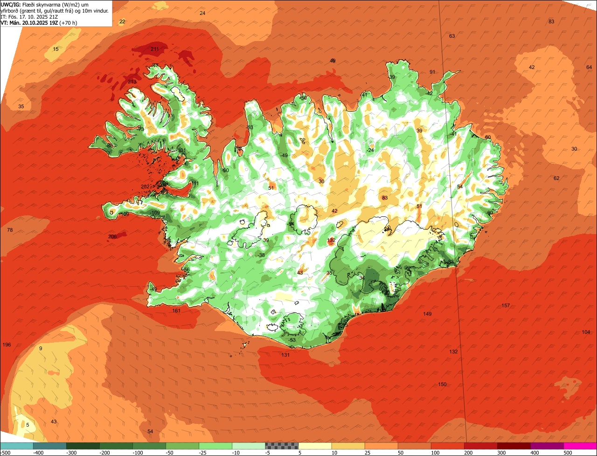Click the light orange 25 to 50 legend swatch
Image resolution: width=597 pixels, height=456 pixels.
coord(382,446)
